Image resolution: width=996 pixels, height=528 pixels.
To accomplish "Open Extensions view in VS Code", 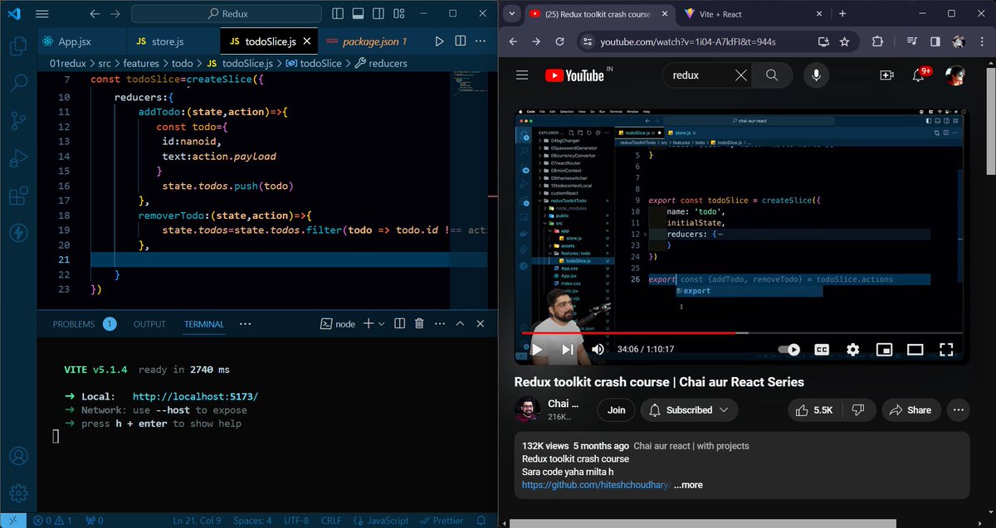I will (18, 196).
